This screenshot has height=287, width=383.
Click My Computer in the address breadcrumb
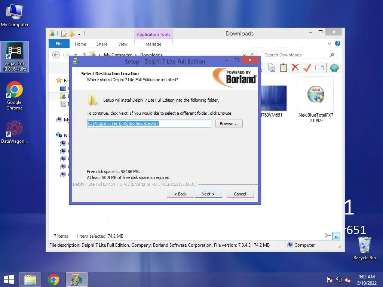point(118,55)
